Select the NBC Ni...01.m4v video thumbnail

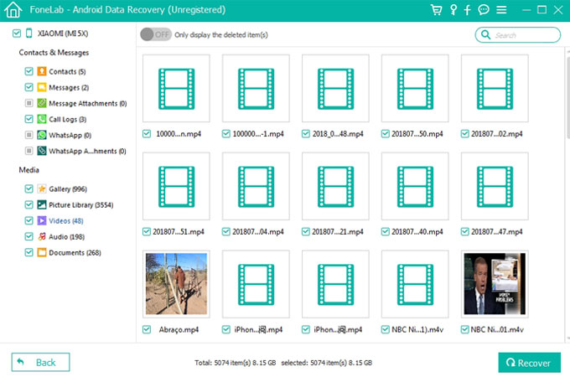[495, 284]
